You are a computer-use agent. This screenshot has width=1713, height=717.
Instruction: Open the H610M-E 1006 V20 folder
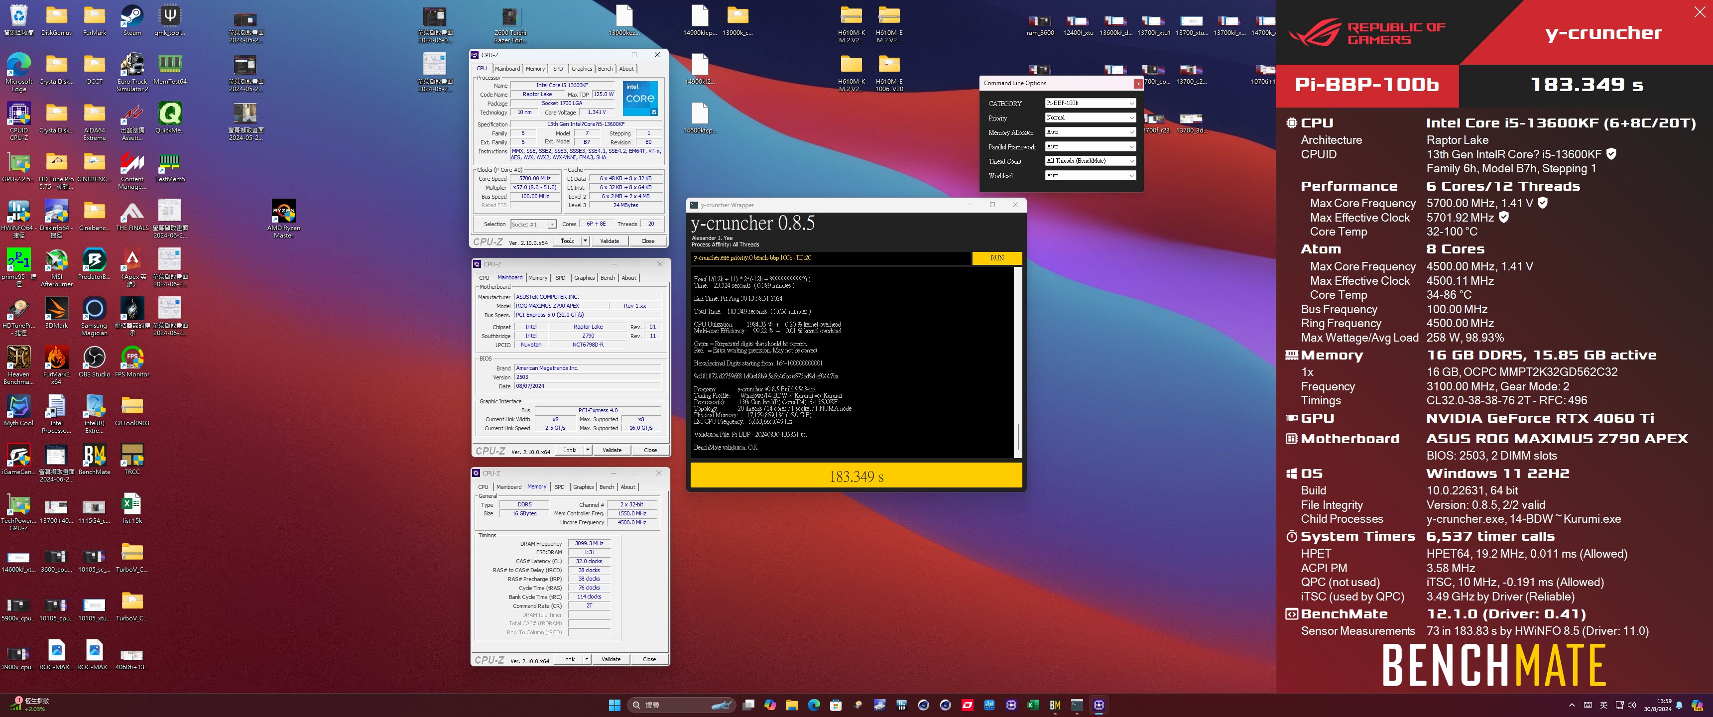(x=889, y=73)
